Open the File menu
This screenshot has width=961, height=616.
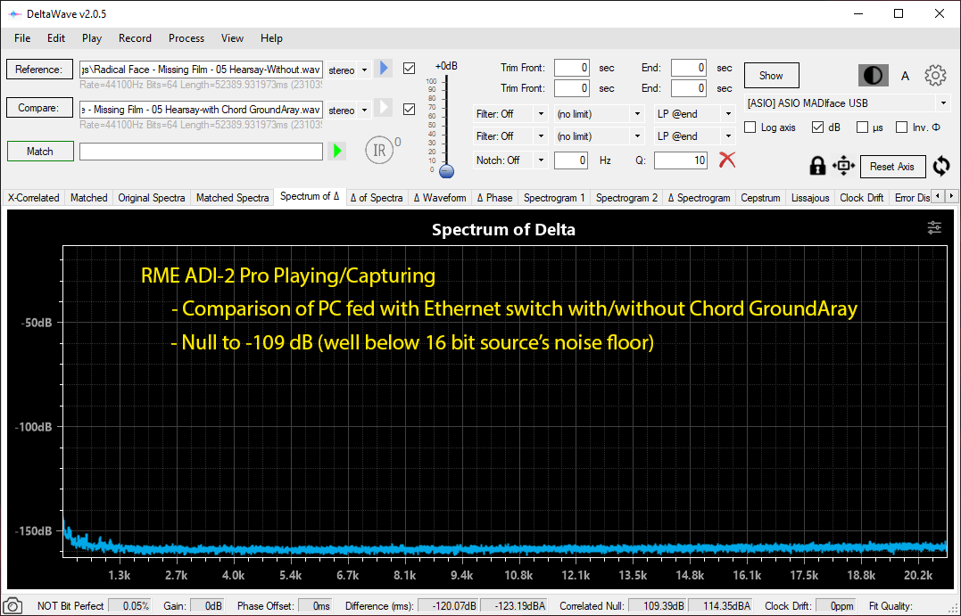coord(22,38)
